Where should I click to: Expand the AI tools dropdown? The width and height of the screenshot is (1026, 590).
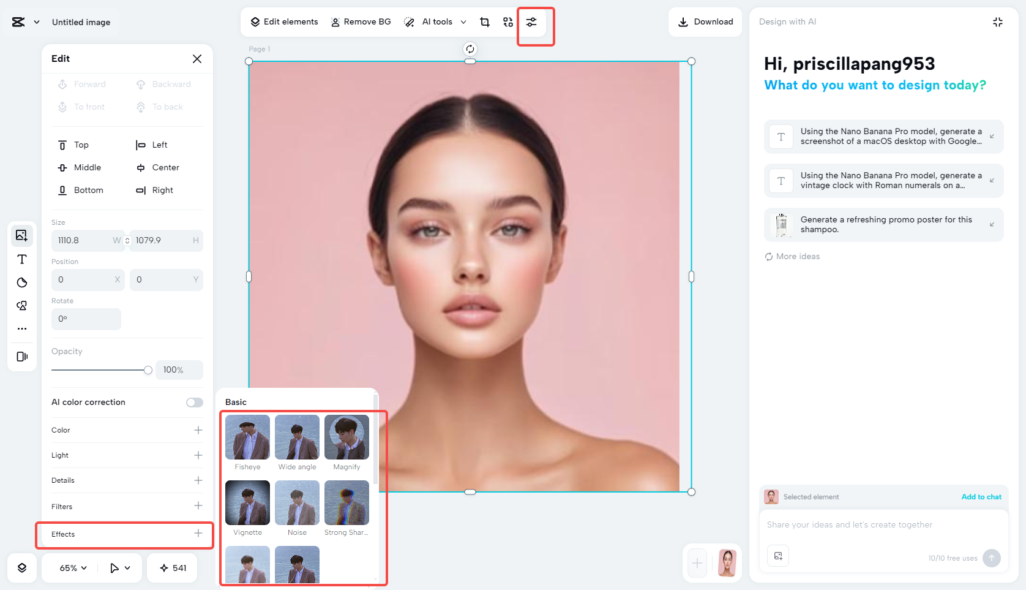pos(463,22)
